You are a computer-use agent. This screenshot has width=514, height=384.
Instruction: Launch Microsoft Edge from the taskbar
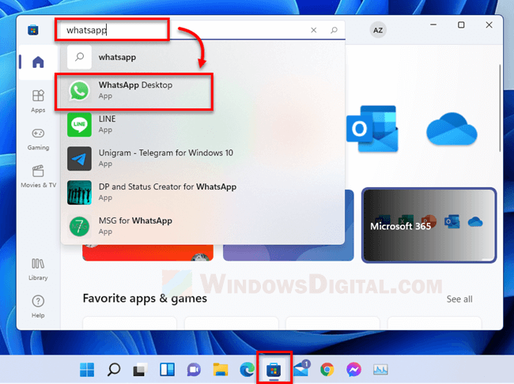tap(248, 370)
